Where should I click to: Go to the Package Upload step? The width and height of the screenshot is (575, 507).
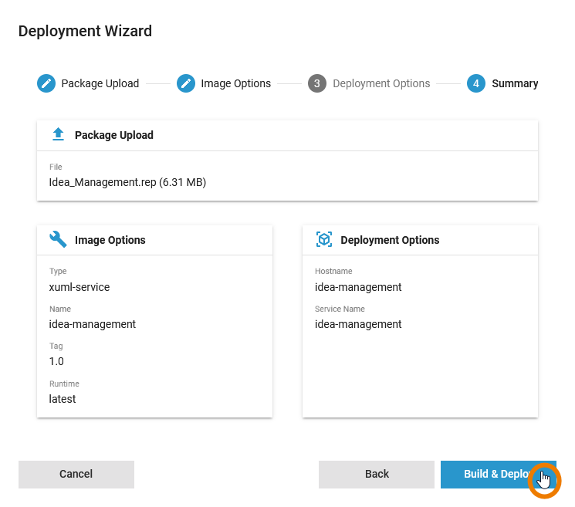point(100,83)
